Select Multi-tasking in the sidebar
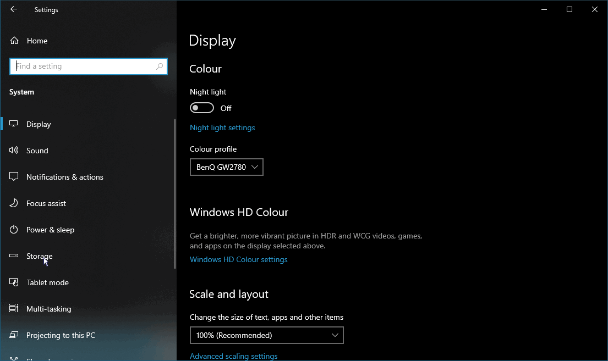Image resolution: width=608 pixels, height=361 pixels. 48,309
